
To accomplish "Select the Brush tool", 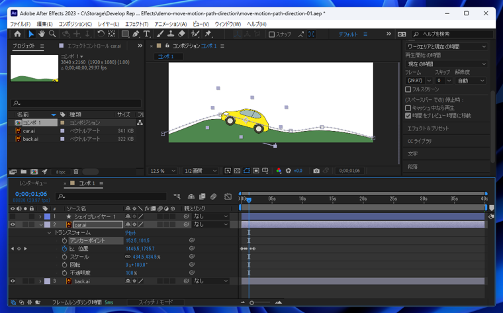I will [160, 34].
